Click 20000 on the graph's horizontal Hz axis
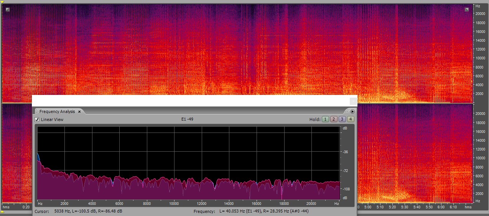Image resolution: width=489 pixels, height=216 pixels. pos(311,203)
